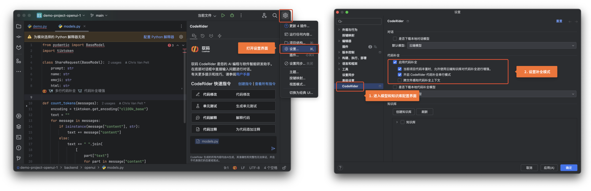This screenshot has width=591, height=191.
Task: Uncheck 启用代码补全 checkbox
Action: (x=395, y=62)
